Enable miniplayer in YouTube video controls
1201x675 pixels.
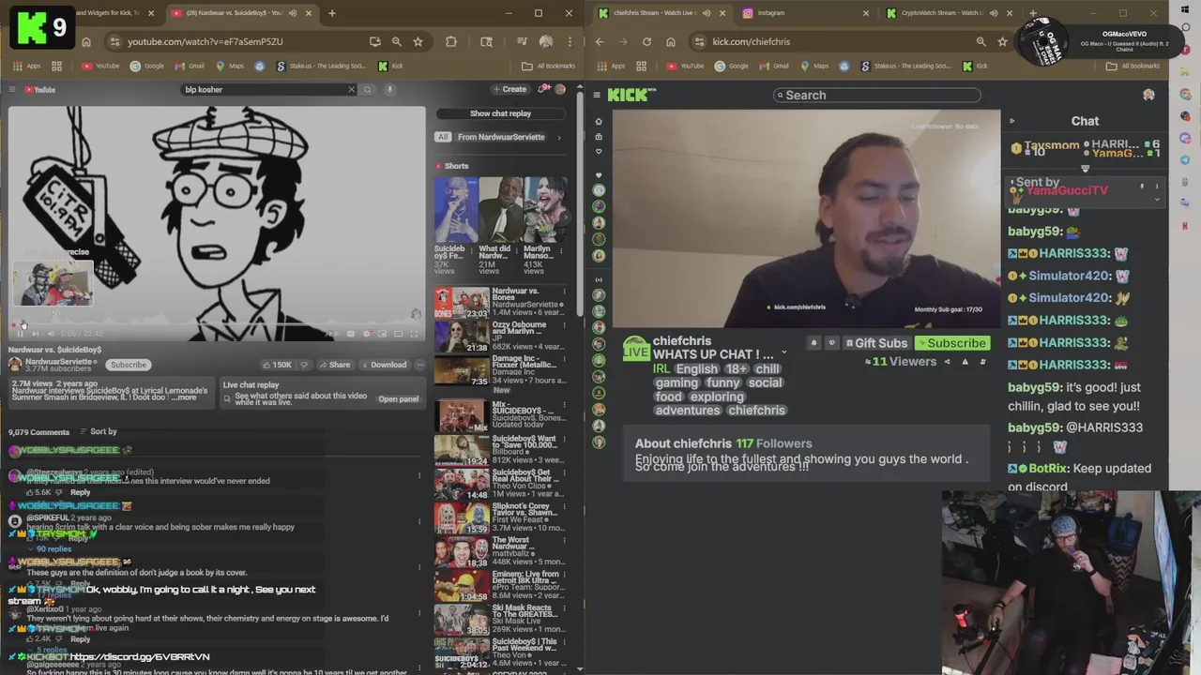pyautogui.click(x=383, y=334)
